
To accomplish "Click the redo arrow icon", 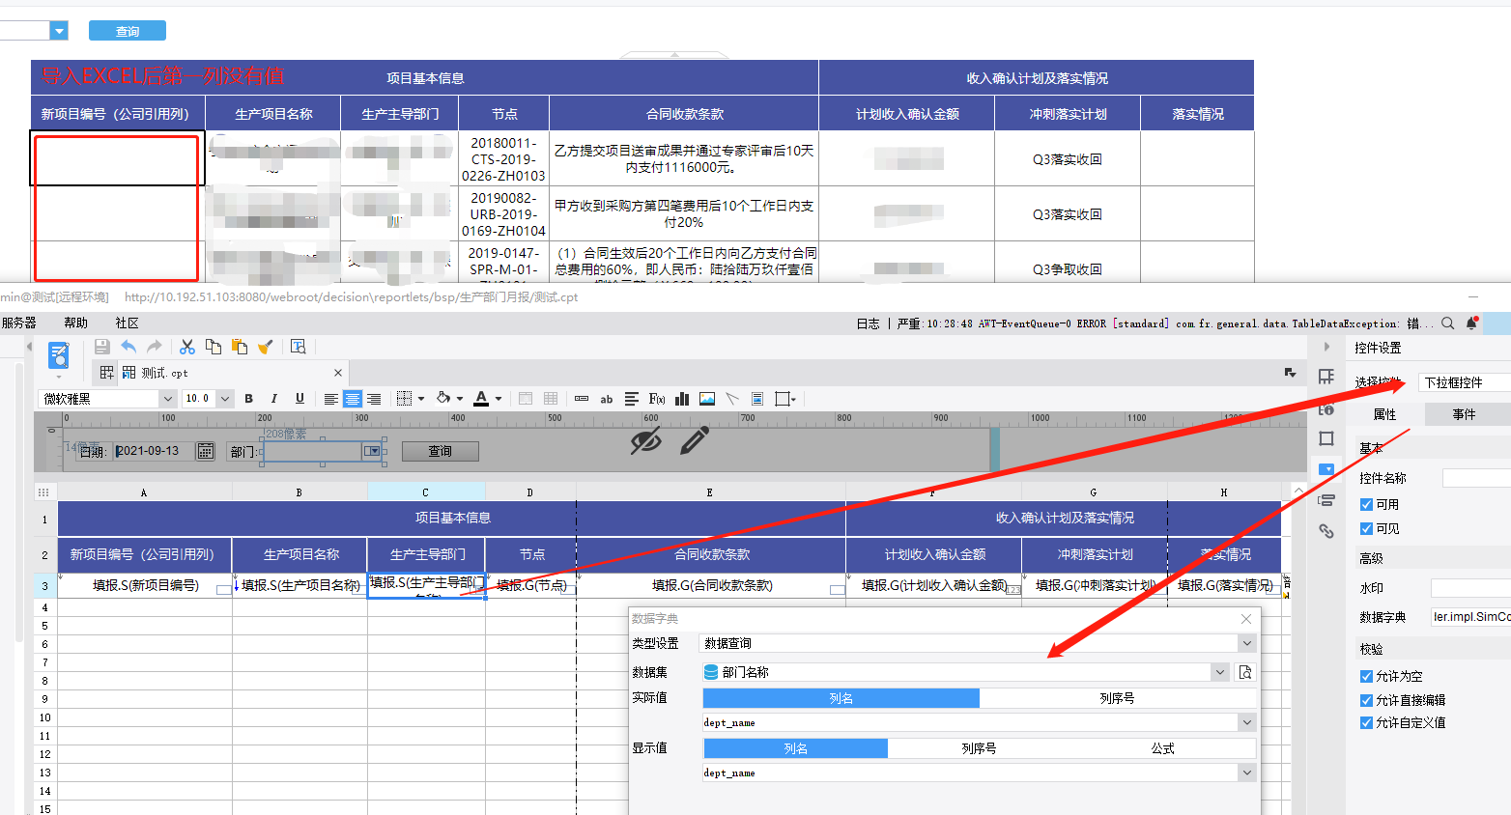I will pyautogui.click(x=155, y=347).
